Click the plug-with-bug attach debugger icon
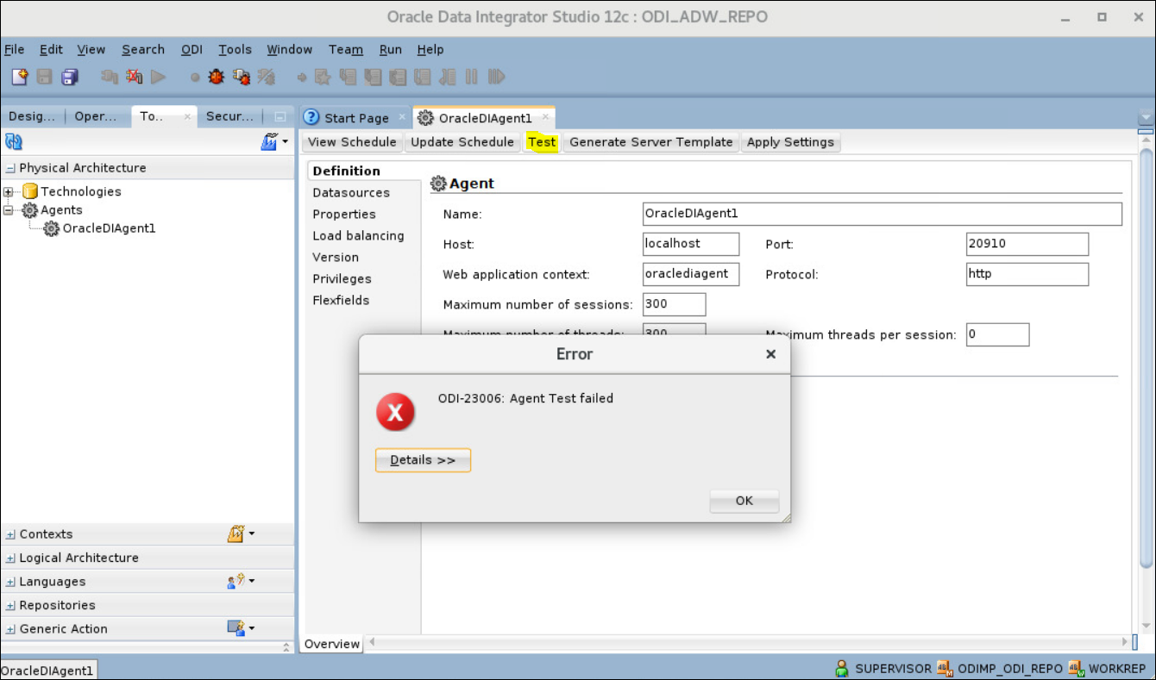 coord(241,77)
